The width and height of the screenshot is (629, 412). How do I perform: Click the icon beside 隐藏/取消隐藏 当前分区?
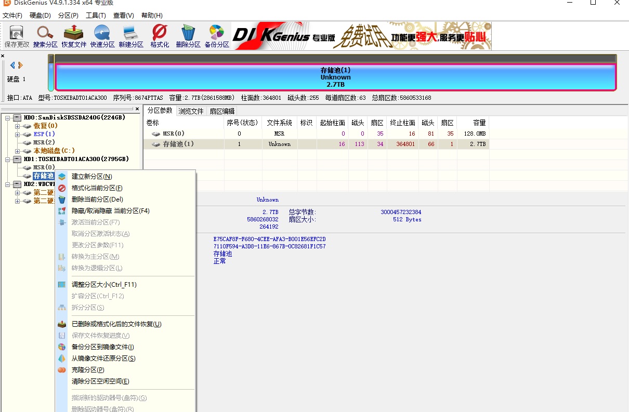[62, 211]
